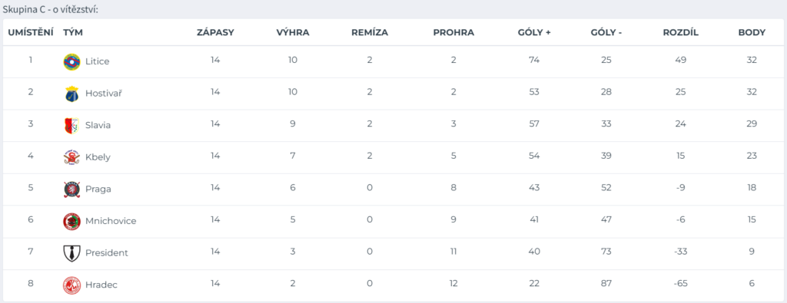
Task: Click the ROZDÍL column header
Action: click(681, 32)
